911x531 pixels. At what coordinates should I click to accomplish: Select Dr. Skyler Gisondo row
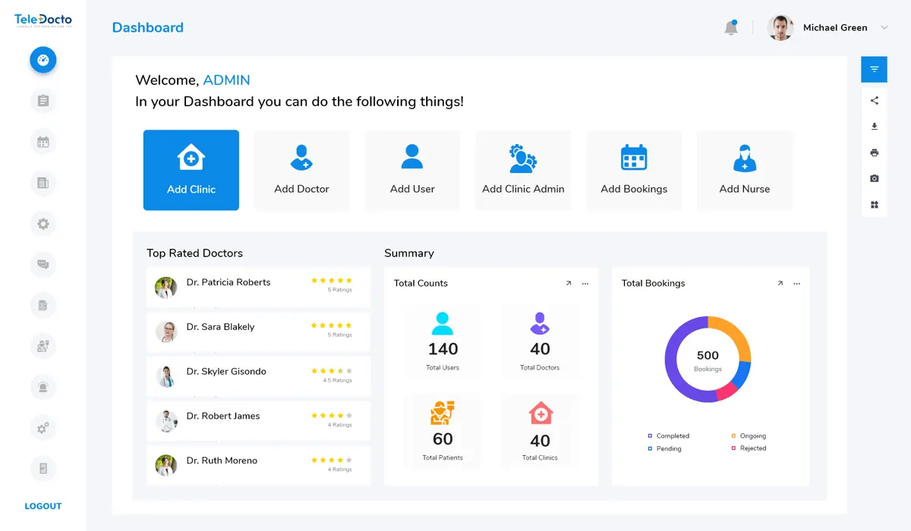coord(259,376)
